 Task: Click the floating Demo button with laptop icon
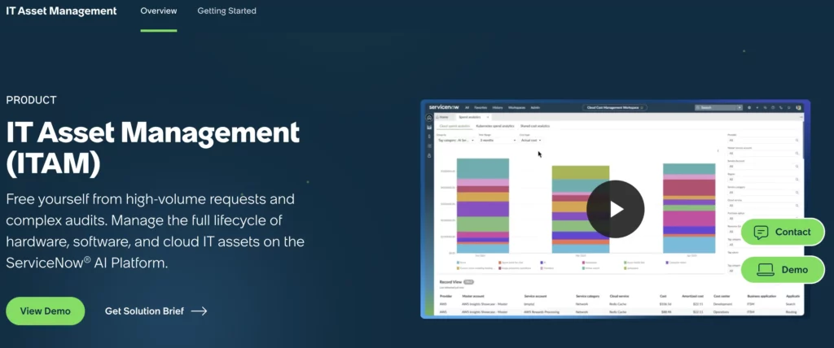(783, 269)
